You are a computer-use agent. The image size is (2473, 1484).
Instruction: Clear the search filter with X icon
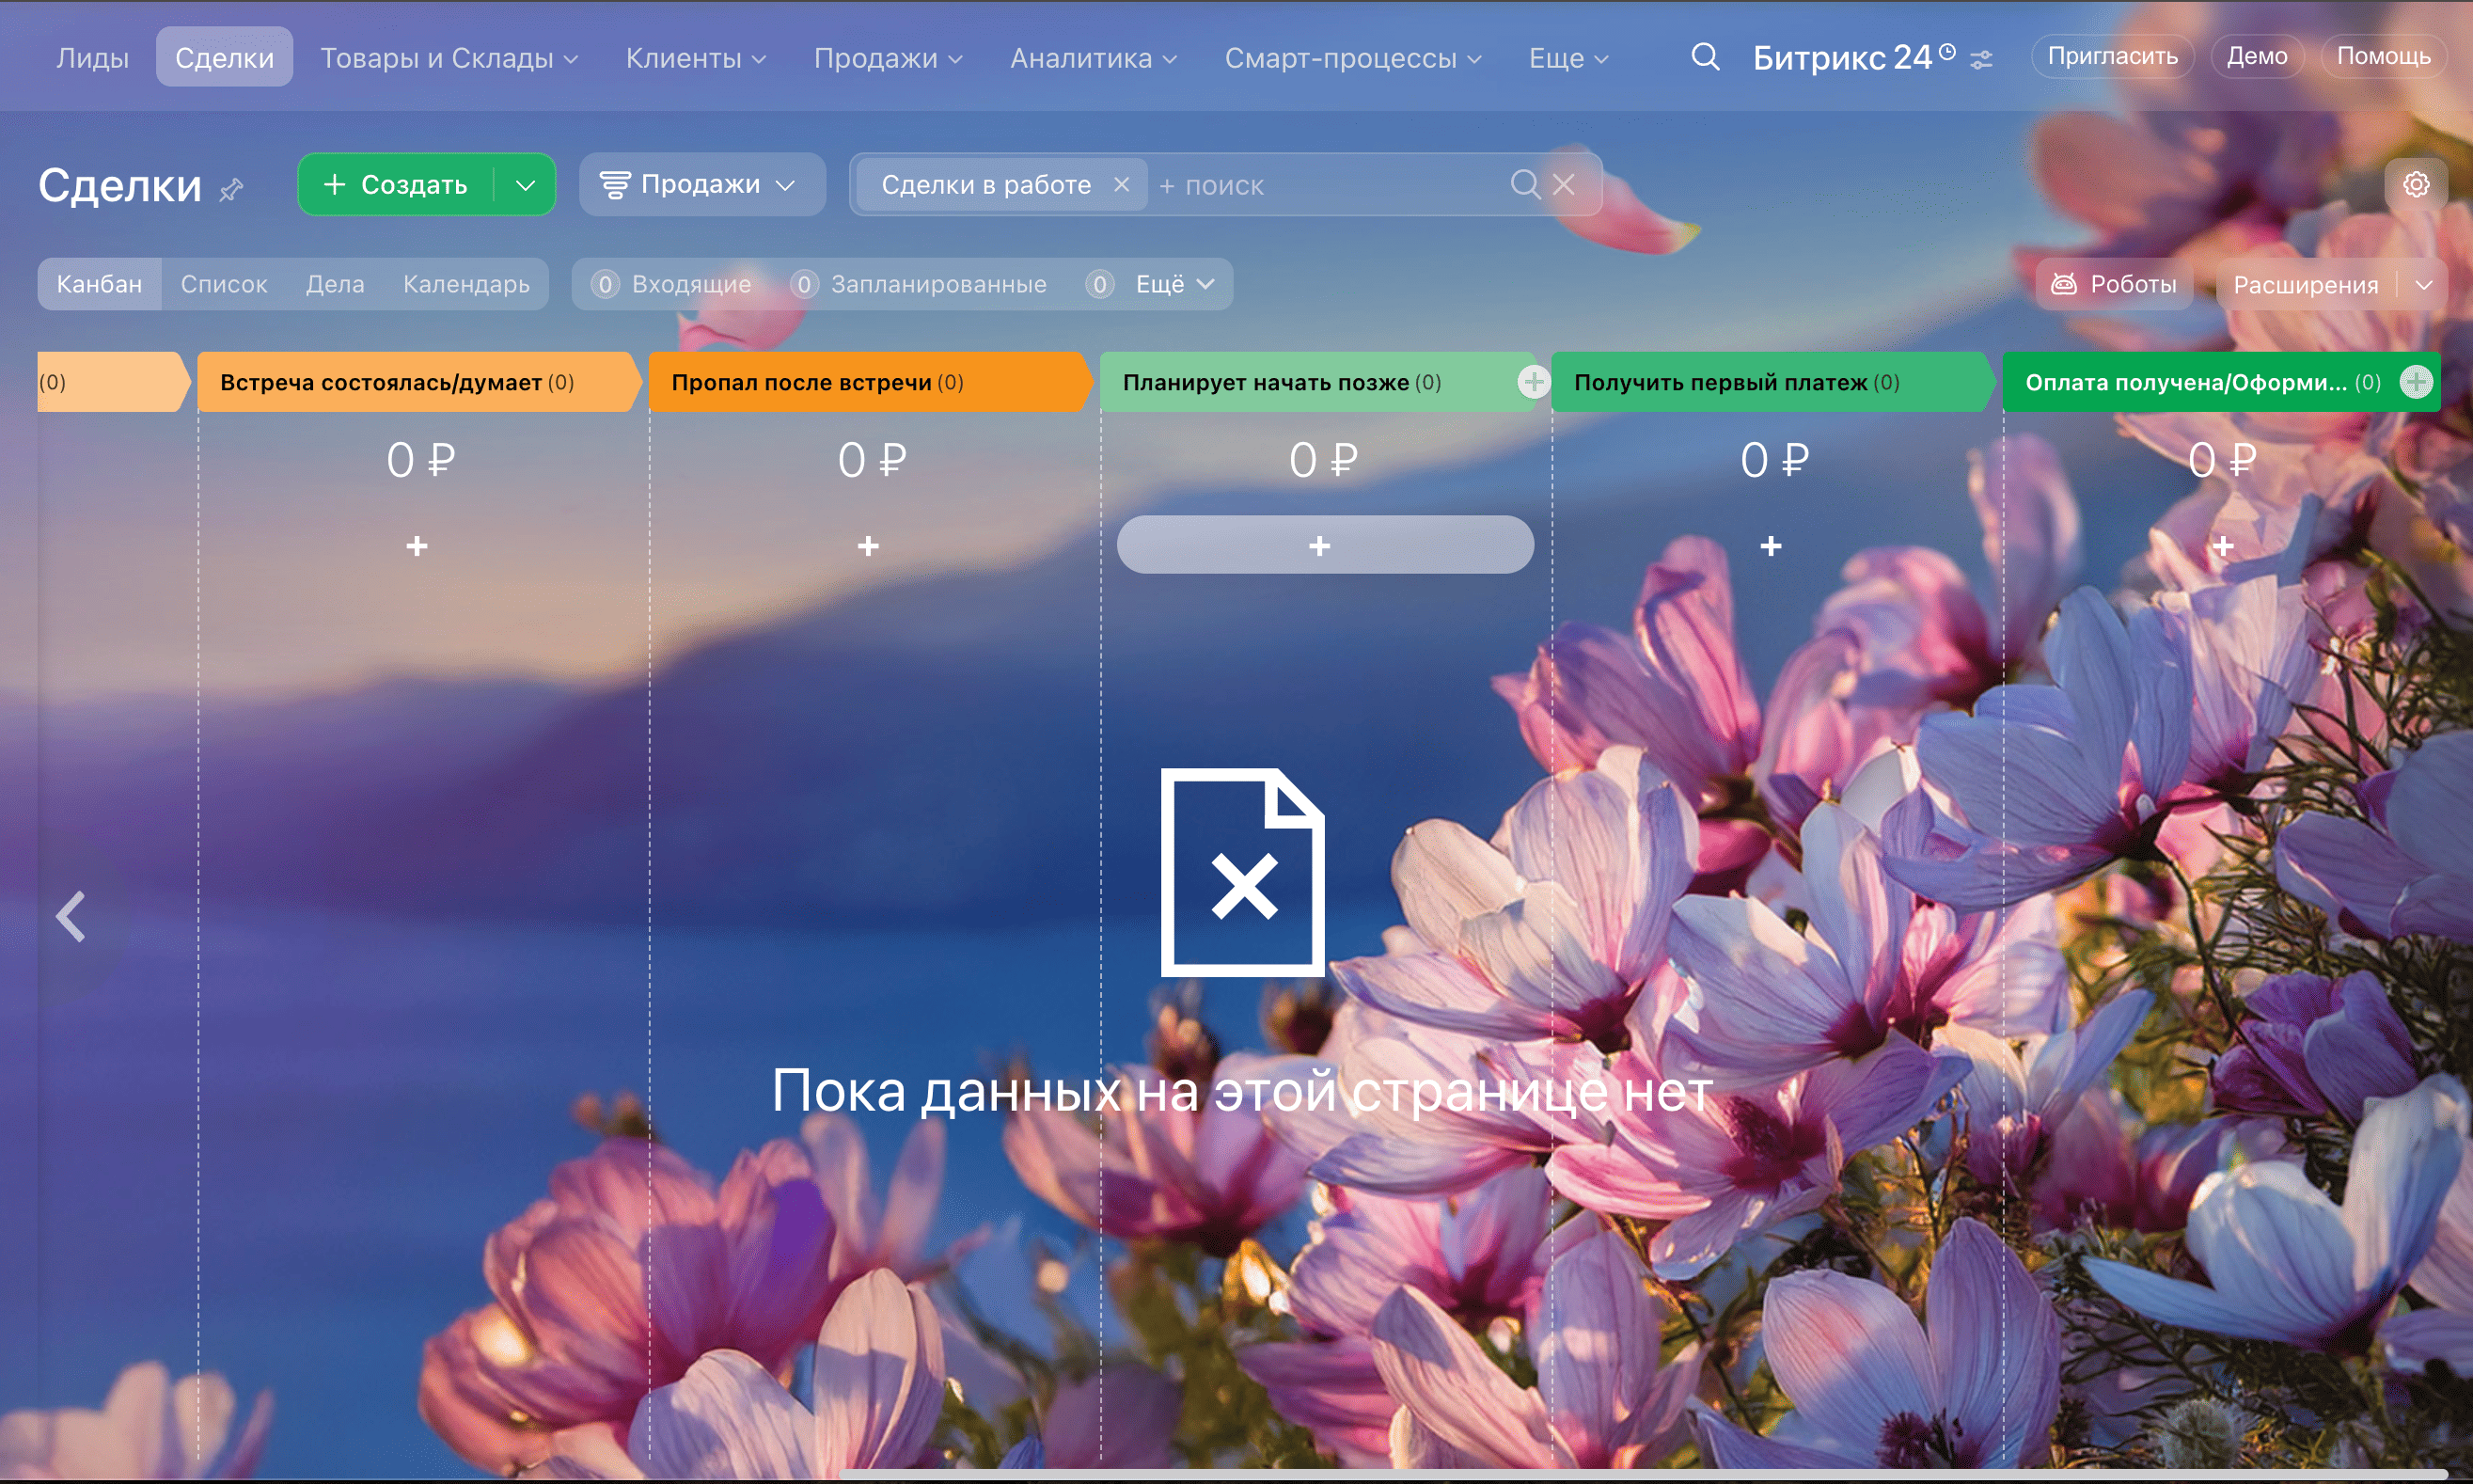tap(1565, 185)
